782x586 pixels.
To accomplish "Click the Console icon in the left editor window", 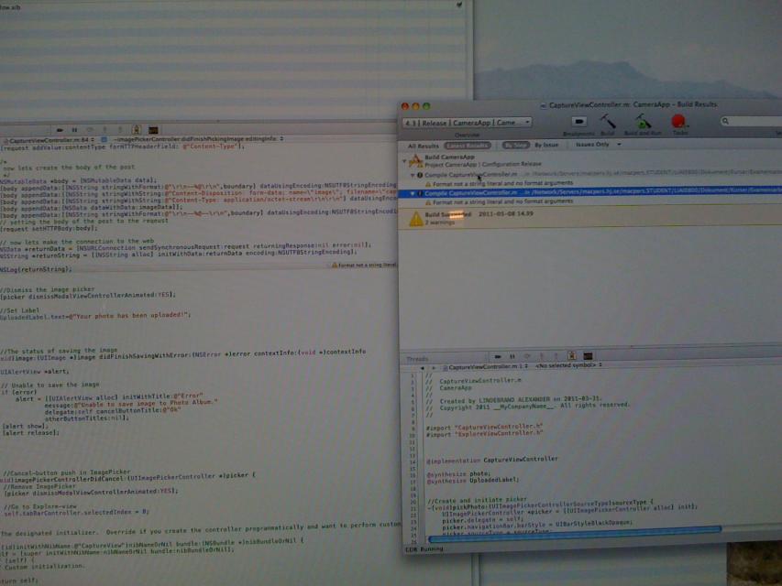I will coord(153,130).
